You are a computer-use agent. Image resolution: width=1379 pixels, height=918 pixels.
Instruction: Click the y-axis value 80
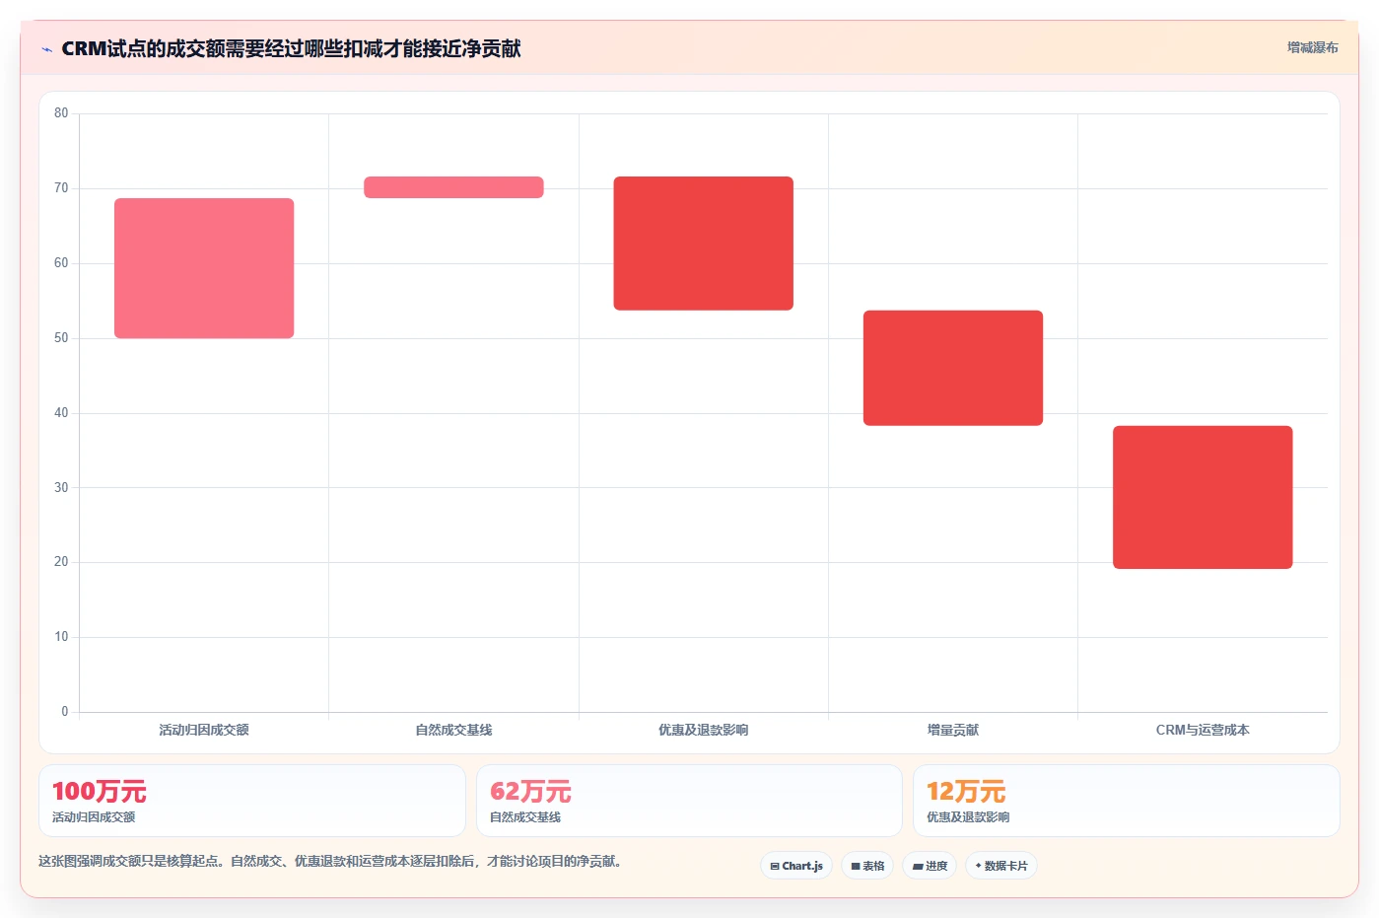[61, 113]
